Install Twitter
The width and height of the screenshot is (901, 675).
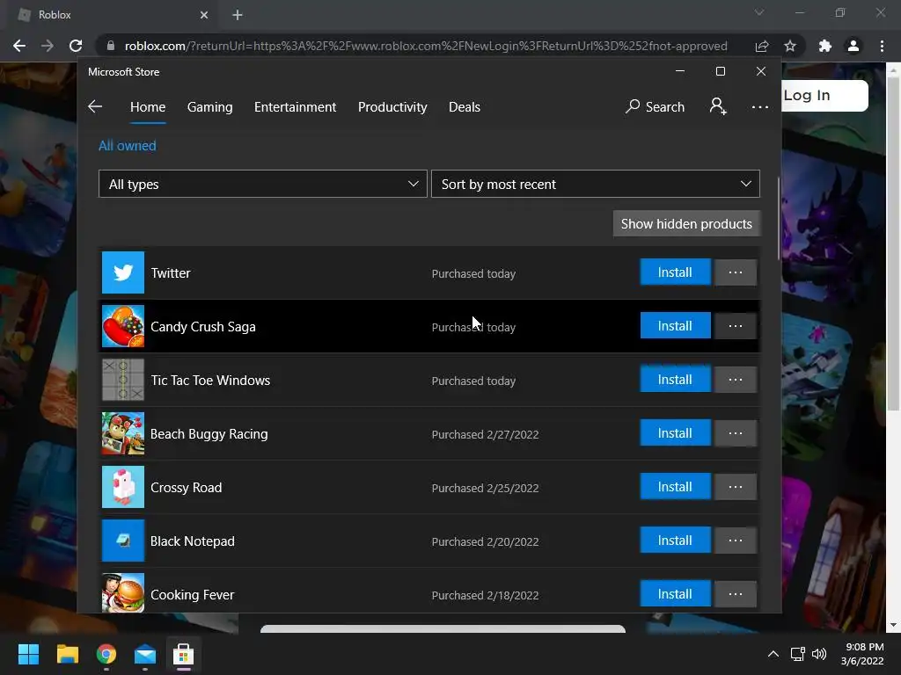[675, 272]
